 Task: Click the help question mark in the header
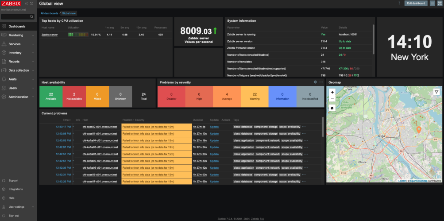[x=399, y=4]
